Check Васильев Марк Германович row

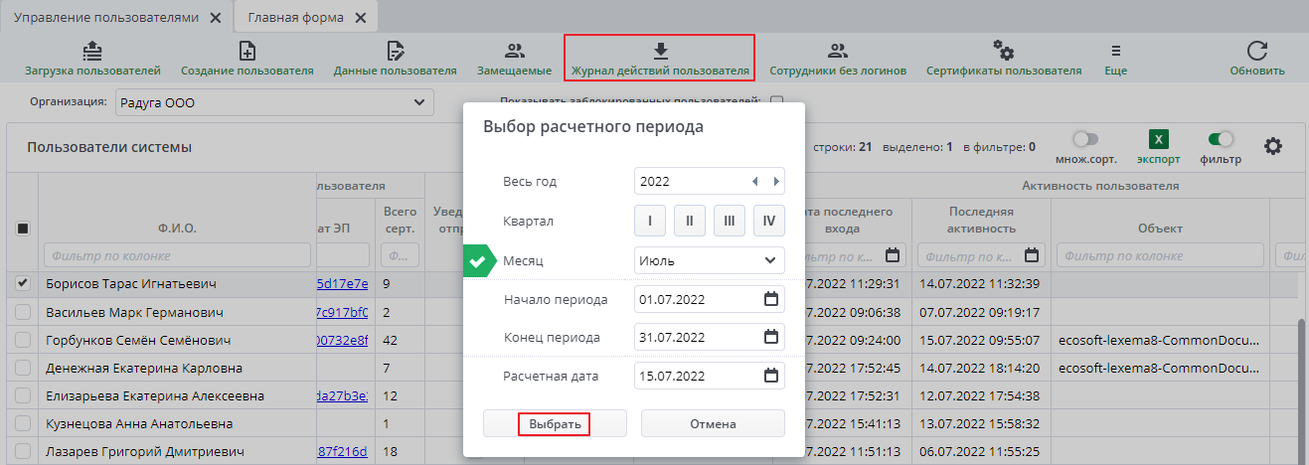pyautogui.click(x=23, y=312)
